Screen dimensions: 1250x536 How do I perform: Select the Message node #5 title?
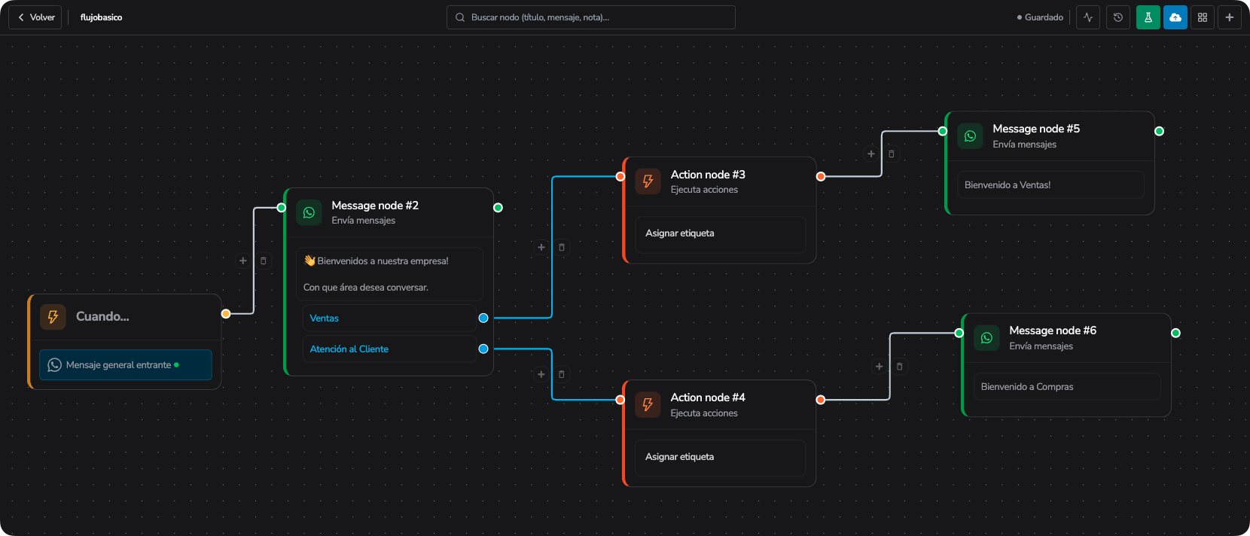tap(1036, 129)
